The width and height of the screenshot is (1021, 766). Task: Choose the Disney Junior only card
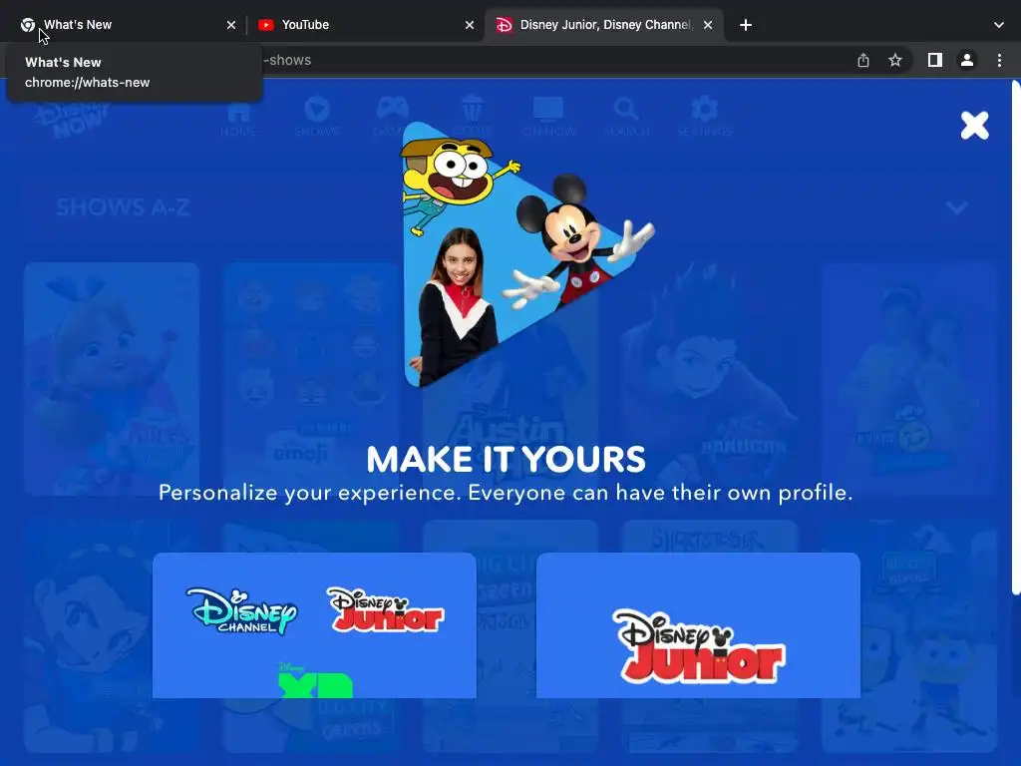(x=698, y=625)
